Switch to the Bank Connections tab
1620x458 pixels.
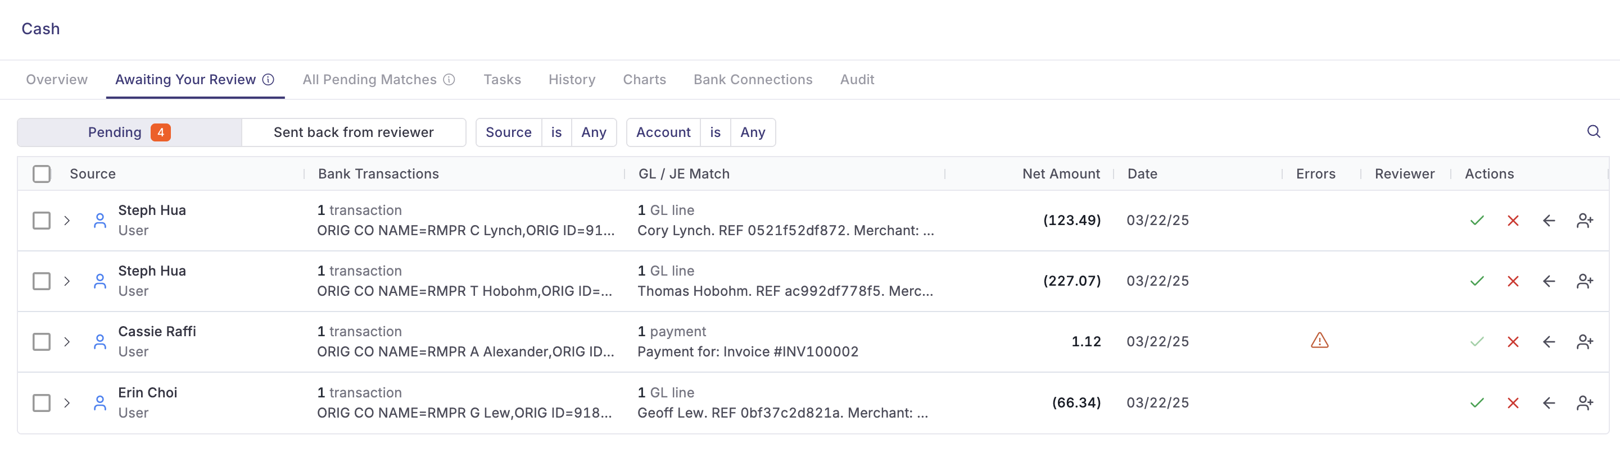[753, 80]
